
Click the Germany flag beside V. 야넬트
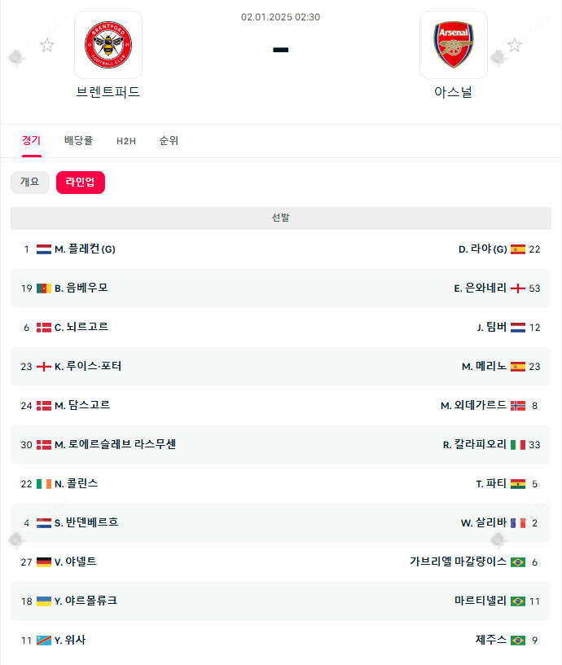coord(44,562)
